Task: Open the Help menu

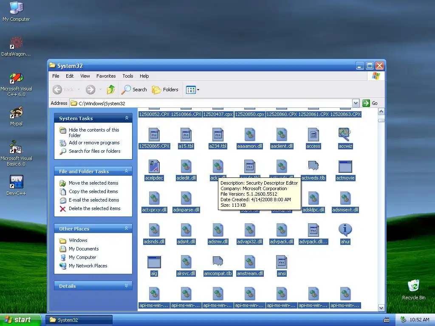Action: (144, 76)
